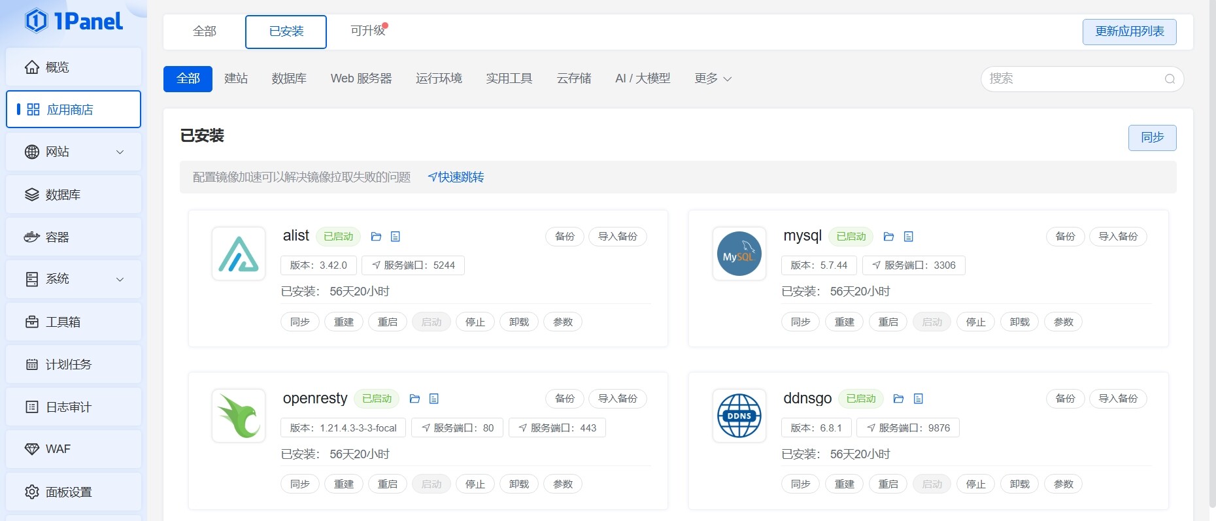Screen dimensions: 1216x521
Task: Select the 数据库 category filter
Action: tap(289, 78)
